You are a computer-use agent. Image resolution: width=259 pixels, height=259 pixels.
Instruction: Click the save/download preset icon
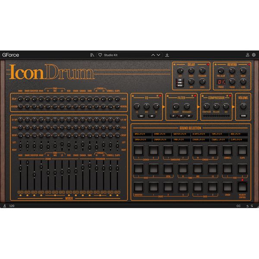click(x=167, y=55)
